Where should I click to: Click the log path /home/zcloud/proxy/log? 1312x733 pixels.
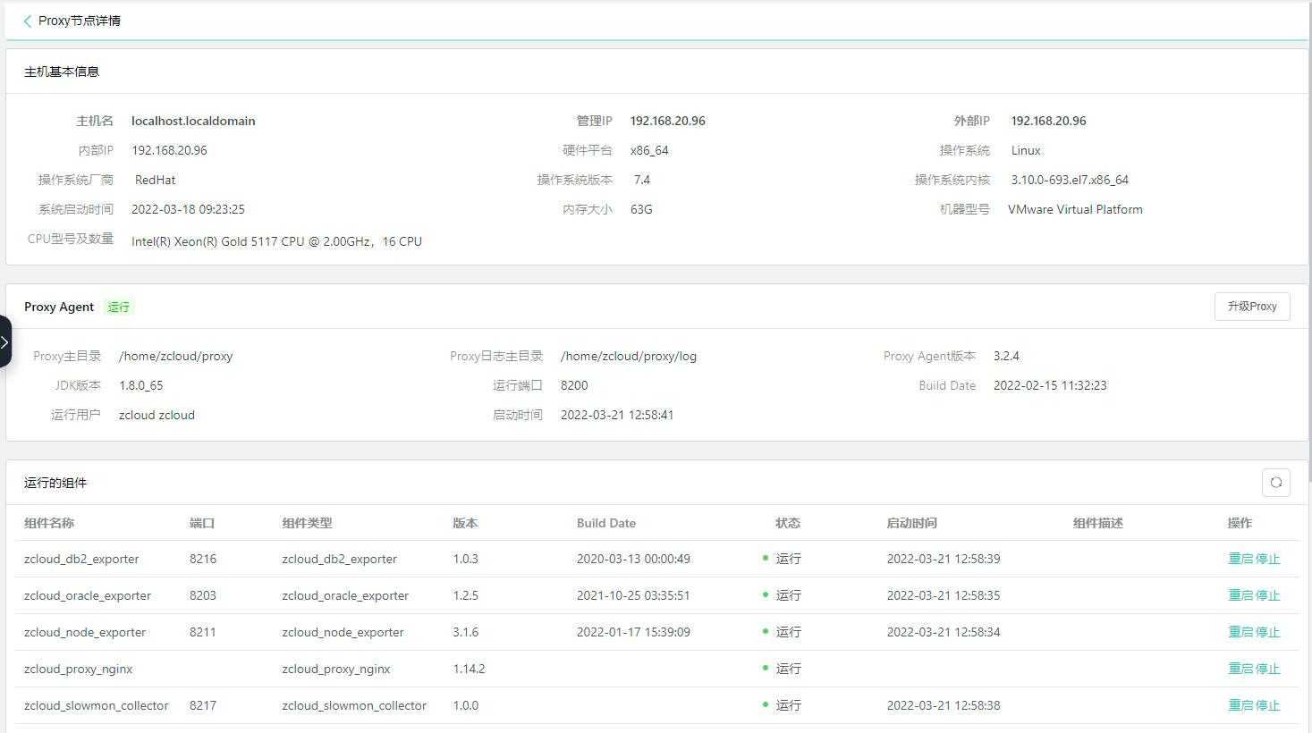(x=629, y=356)
